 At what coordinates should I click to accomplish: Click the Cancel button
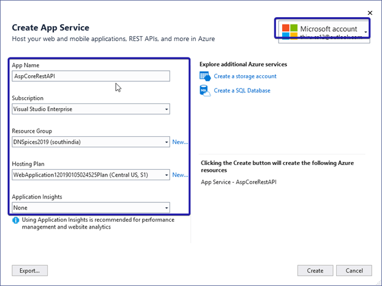click(x=354, y=271)
